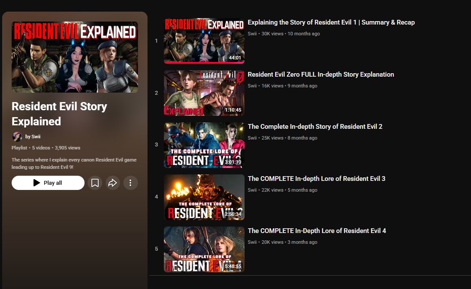
Task: Click playlist index number 1
Action: [156, 41]
